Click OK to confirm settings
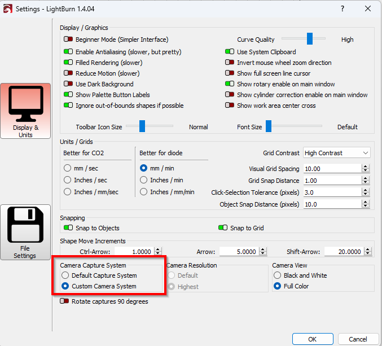The image size is (382, 346). (313, 339)
